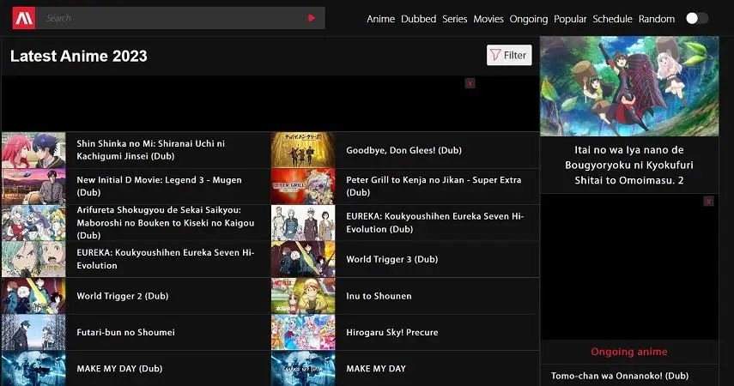The width and height of the screenshot is (734, 386).
Task: Open Itai no wa Iya nano de title
Action: pyautogui.click(x=629, y=166)
